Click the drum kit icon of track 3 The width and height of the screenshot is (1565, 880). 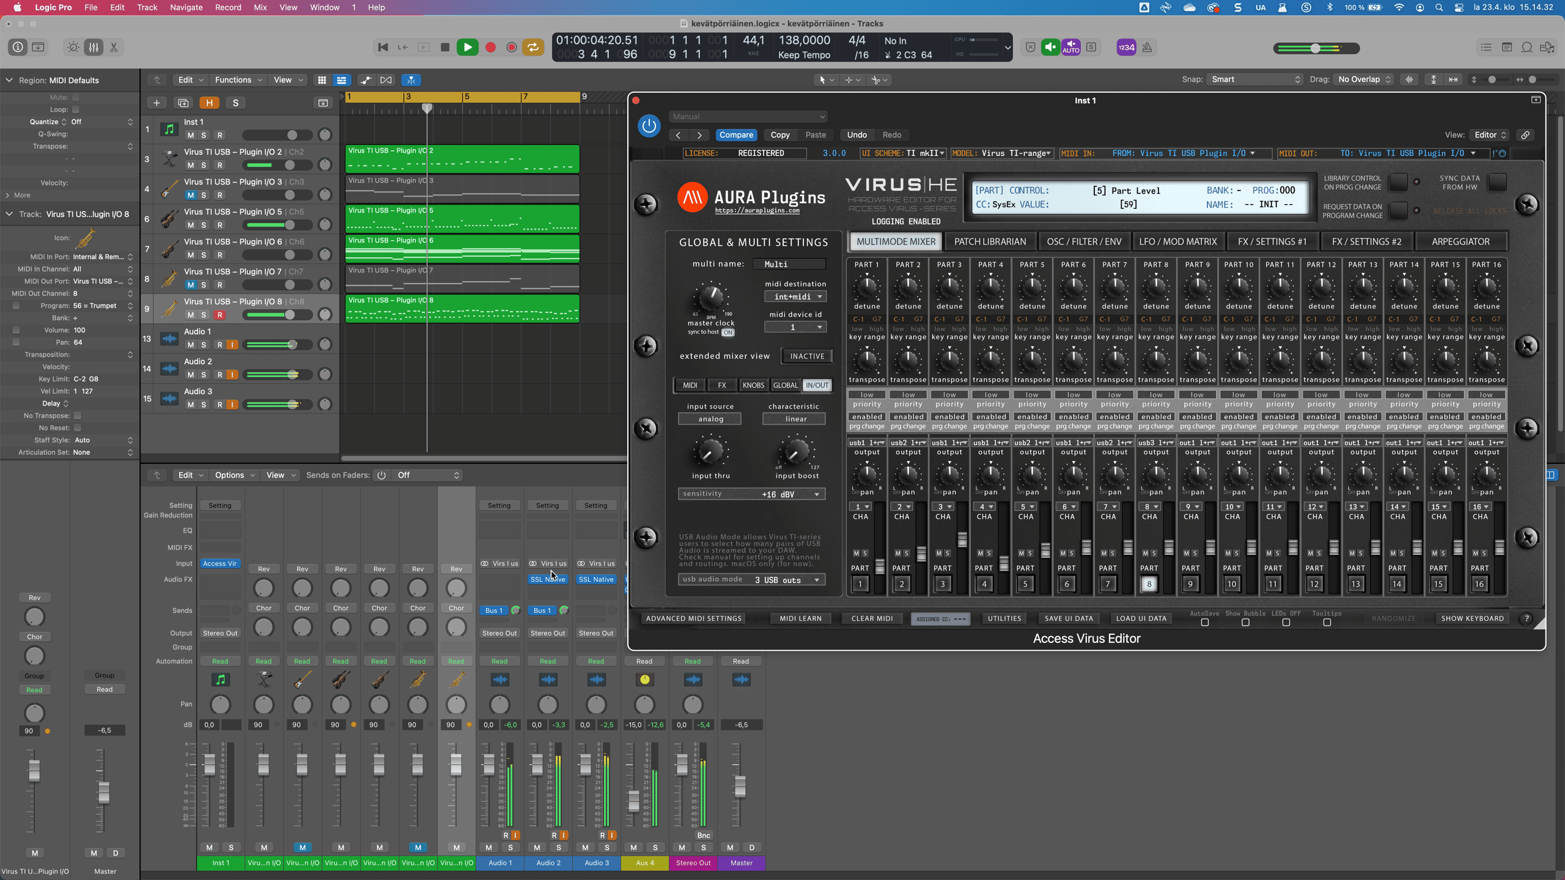pyautogui.click(x=169, y=159)
